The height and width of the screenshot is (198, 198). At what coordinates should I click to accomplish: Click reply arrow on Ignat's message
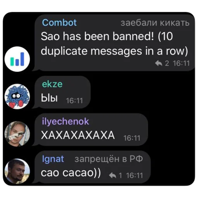[113, 176]
